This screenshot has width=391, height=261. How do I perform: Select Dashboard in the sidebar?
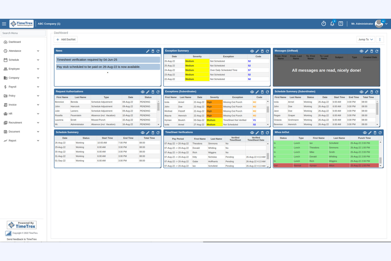[15, 42]
